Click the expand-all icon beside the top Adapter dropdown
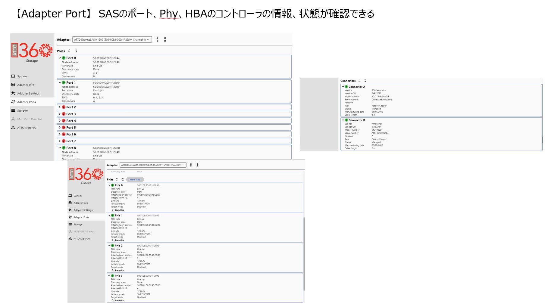This screenshot has width=545, height=307. click(157, 40)
